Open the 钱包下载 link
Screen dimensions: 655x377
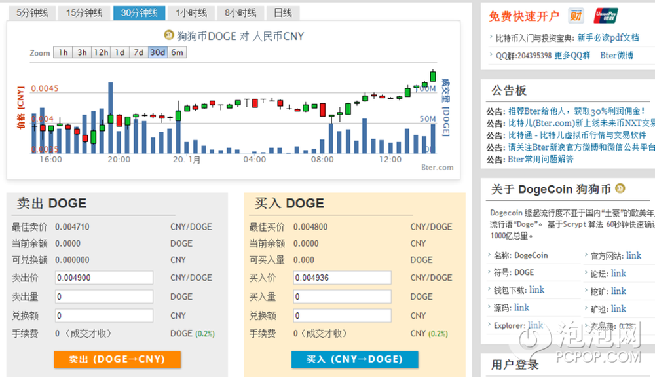pos(537,290)
